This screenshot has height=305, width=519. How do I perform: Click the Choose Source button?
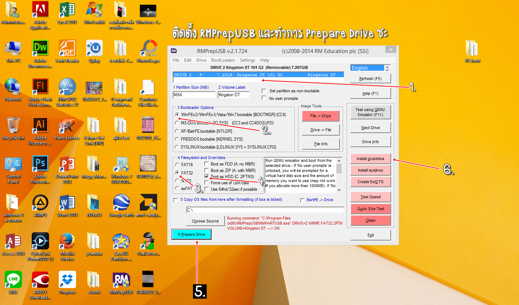pos(205,221)
